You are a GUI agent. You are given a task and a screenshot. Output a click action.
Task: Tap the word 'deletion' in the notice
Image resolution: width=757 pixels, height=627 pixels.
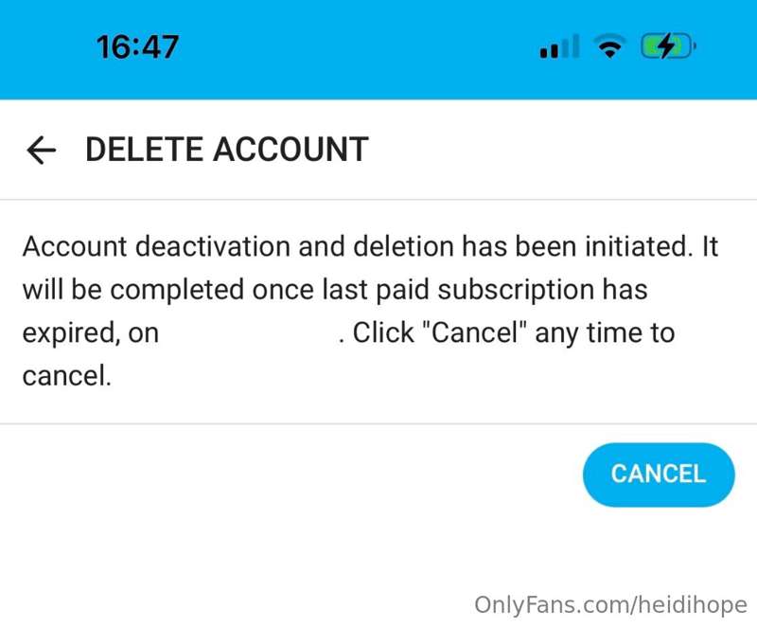404,246
